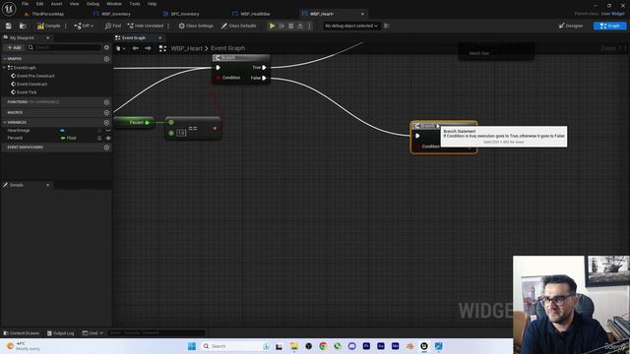Open the Content Drawer

(22, 333)
